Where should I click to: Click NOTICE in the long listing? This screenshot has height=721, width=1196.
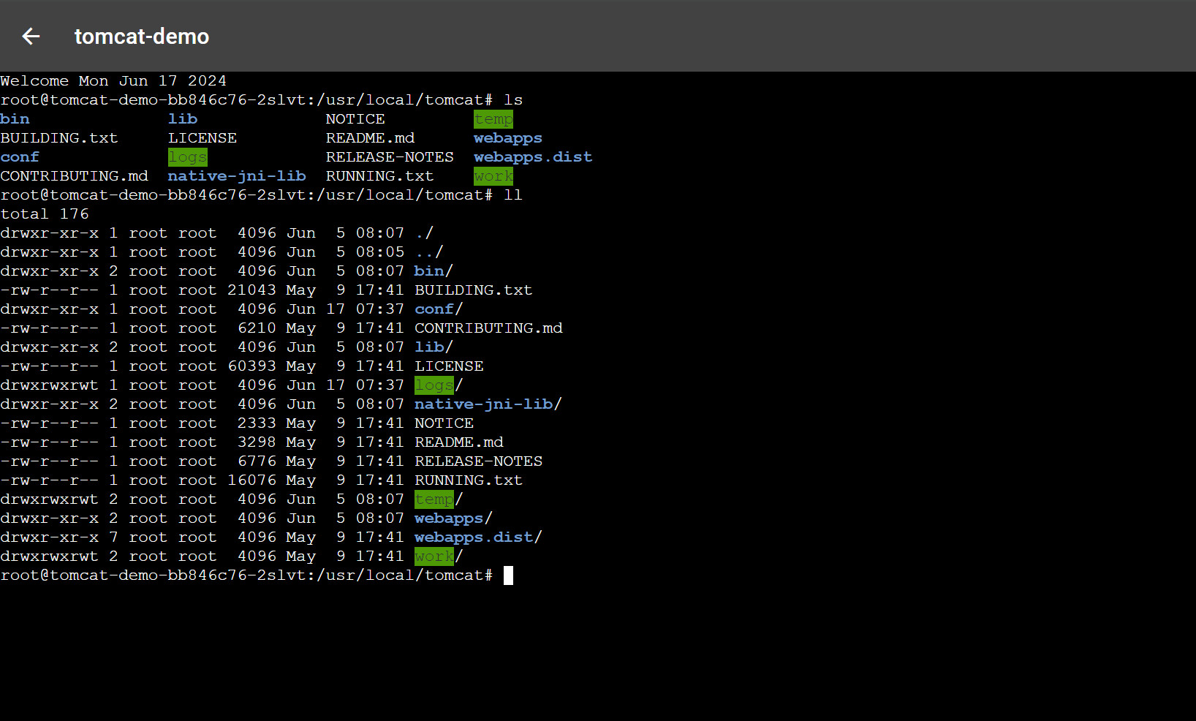444,423
